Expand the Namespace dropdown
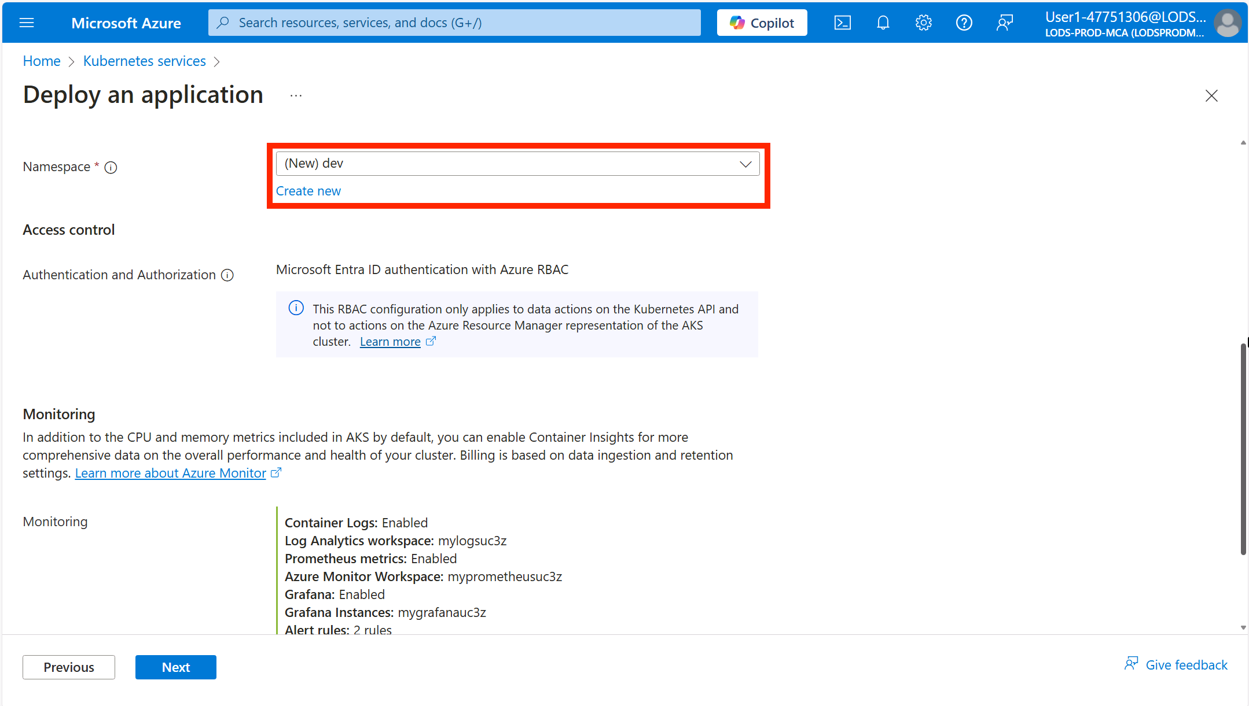 click(517, 164)
